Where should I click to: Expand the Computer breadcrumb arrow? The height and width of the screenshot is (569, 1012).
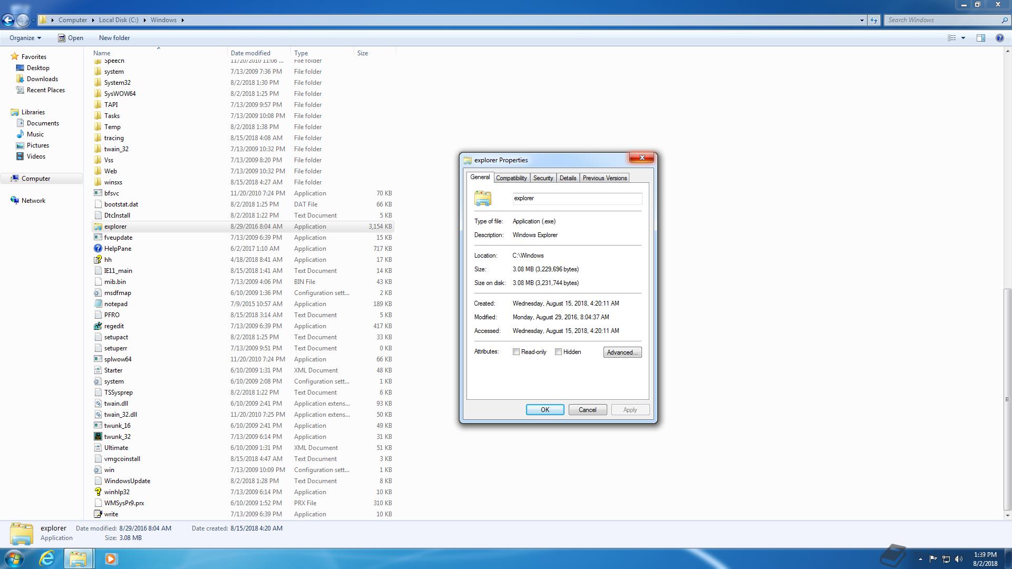pos(93,20)
